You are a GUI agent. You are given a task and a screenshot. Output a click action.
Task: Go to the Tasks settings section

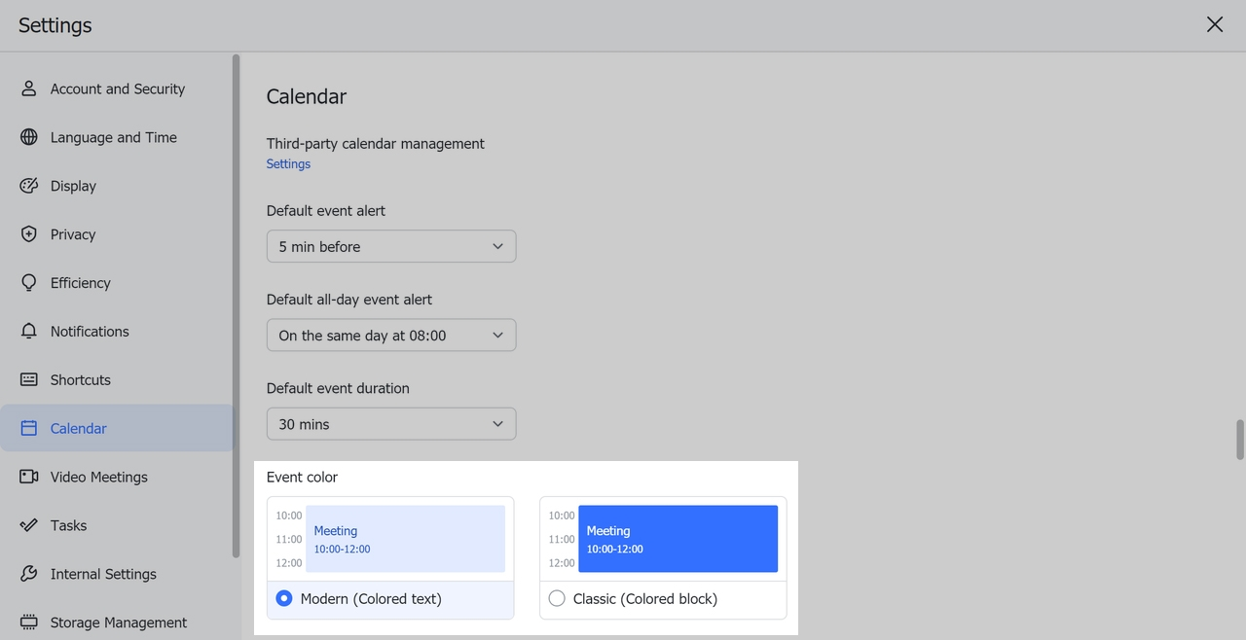[x=68, y=525]
